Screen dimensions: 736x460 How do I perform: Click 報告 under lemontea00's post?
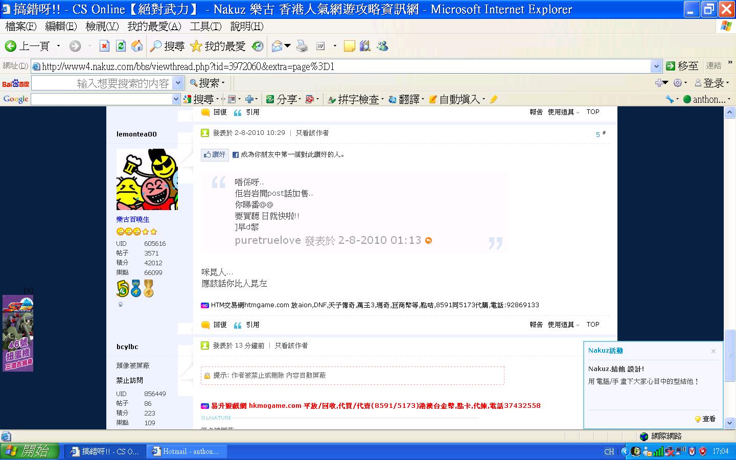536,325
